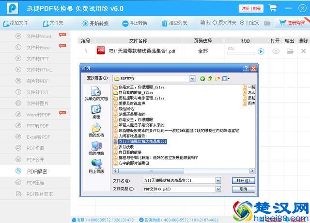Click the 文件夹 add folder toolbar icon

(x=46, y=24)
